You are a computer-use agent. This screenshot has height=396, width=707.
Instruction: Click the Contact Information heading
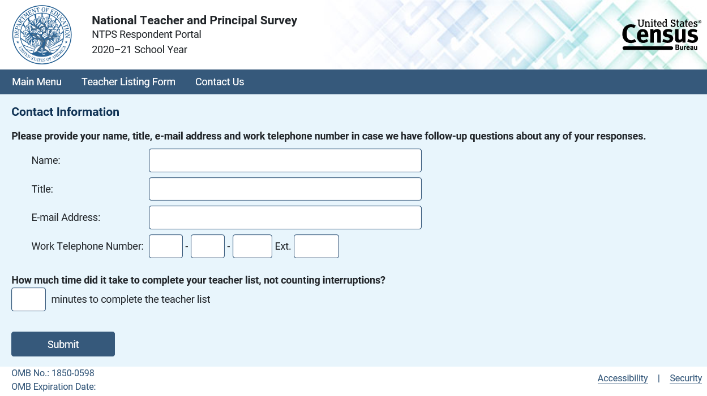pyautogui.click(x=66, y=112)
